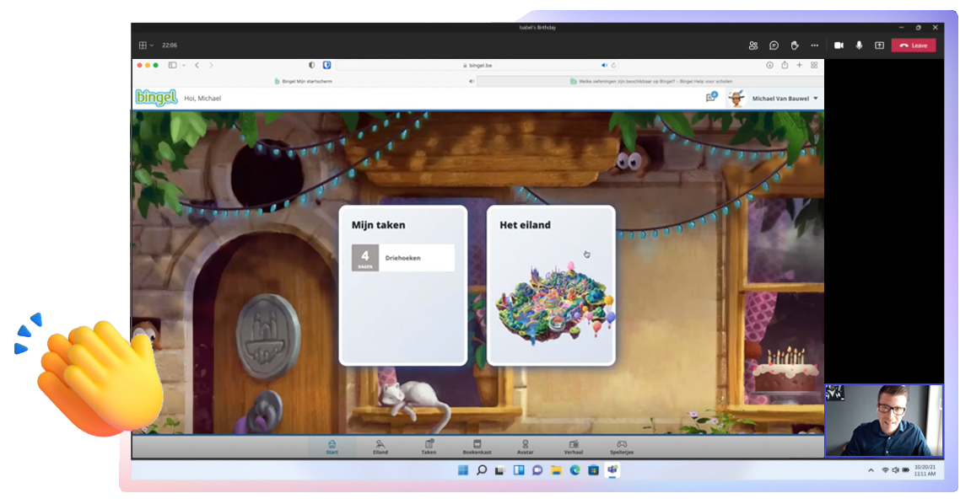Viewport: 971px width, 504px height.
Task: Switch to Microsoft Teams taskbar icon
Action: (x=612, y=470)
